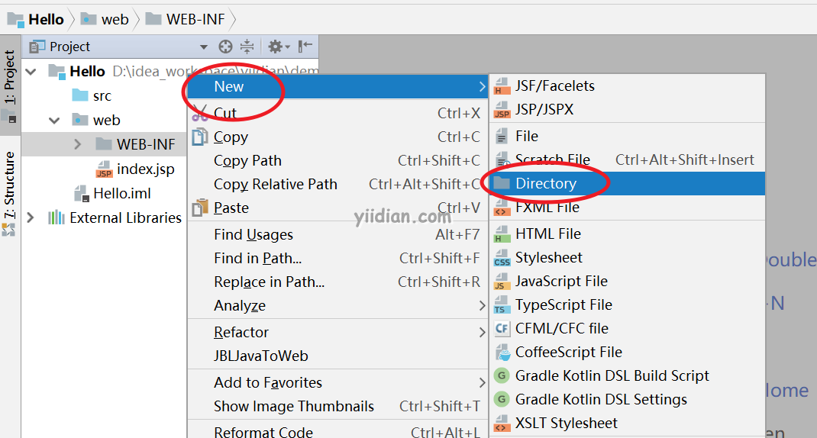
Task: Click web breadcrumb in navigation bar
Action: [105, 20]
